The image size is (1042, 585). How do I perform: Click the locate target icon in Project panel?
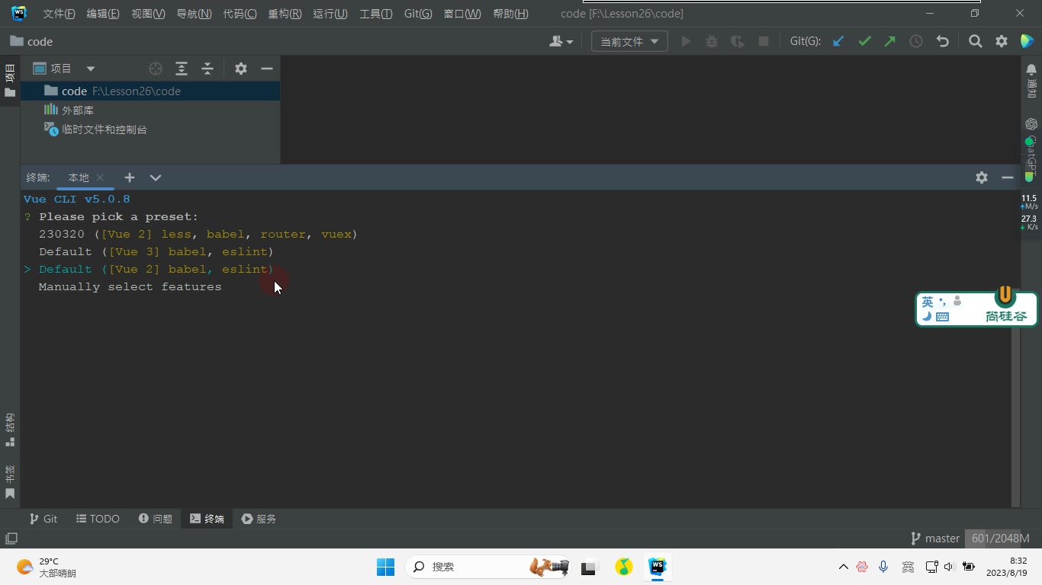156,69
